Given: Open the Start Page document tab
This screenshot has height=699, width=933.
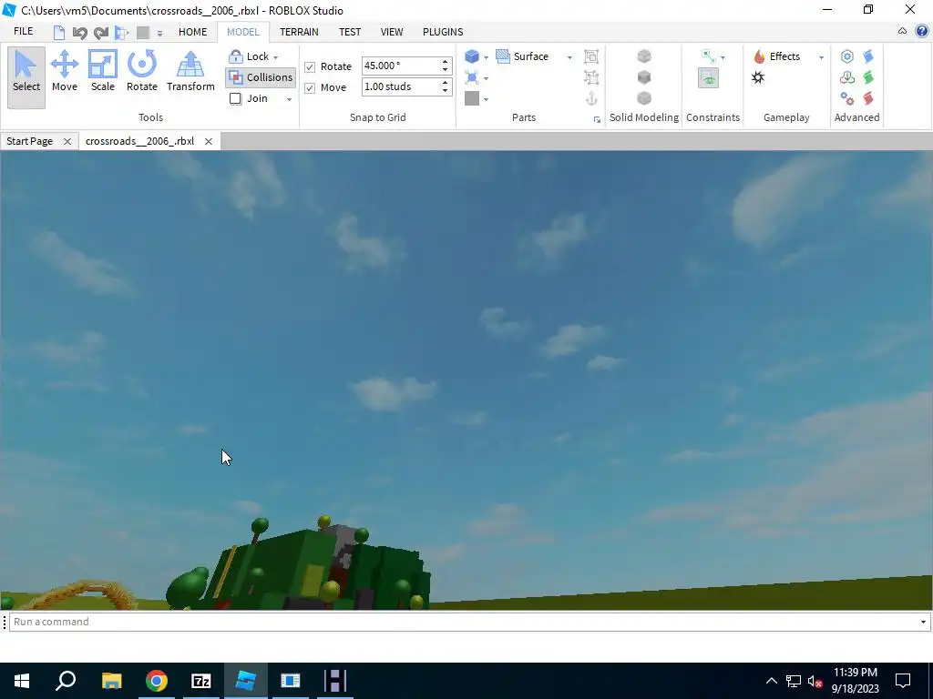Looking at the screenshot, I should coord(30,141).
